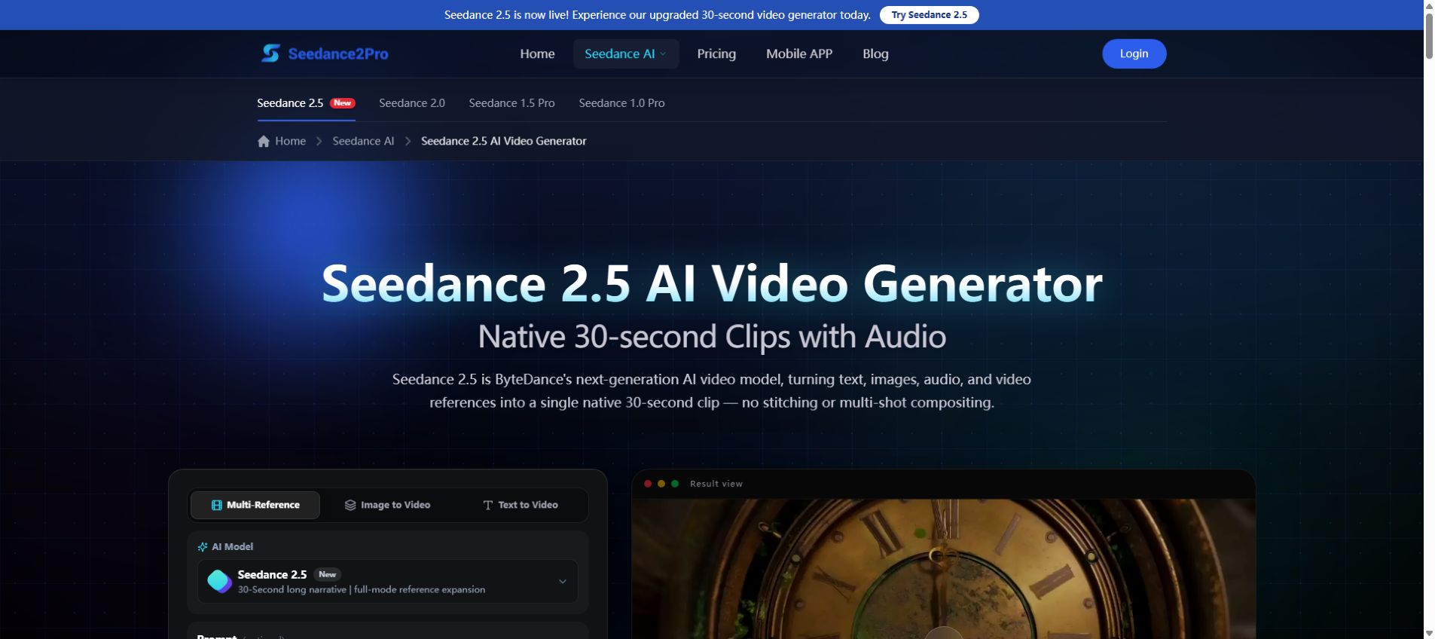Open the Blog page
The width and height of the screenshot is (1435, 639).
tap(875, 54)
